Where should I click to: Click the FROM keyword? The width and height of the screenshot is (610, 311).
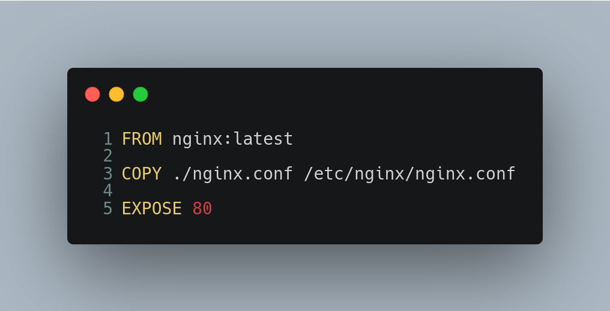[x=142, y=139]
